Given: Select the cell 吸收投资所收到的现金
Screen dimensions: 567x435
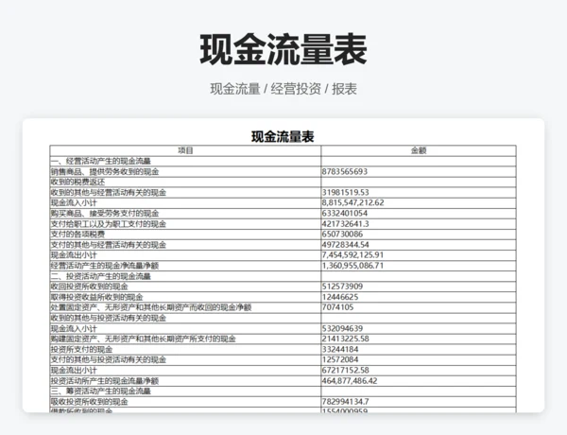Looking at the screenshot, I should pyautogui.click(x=185, y=402).
